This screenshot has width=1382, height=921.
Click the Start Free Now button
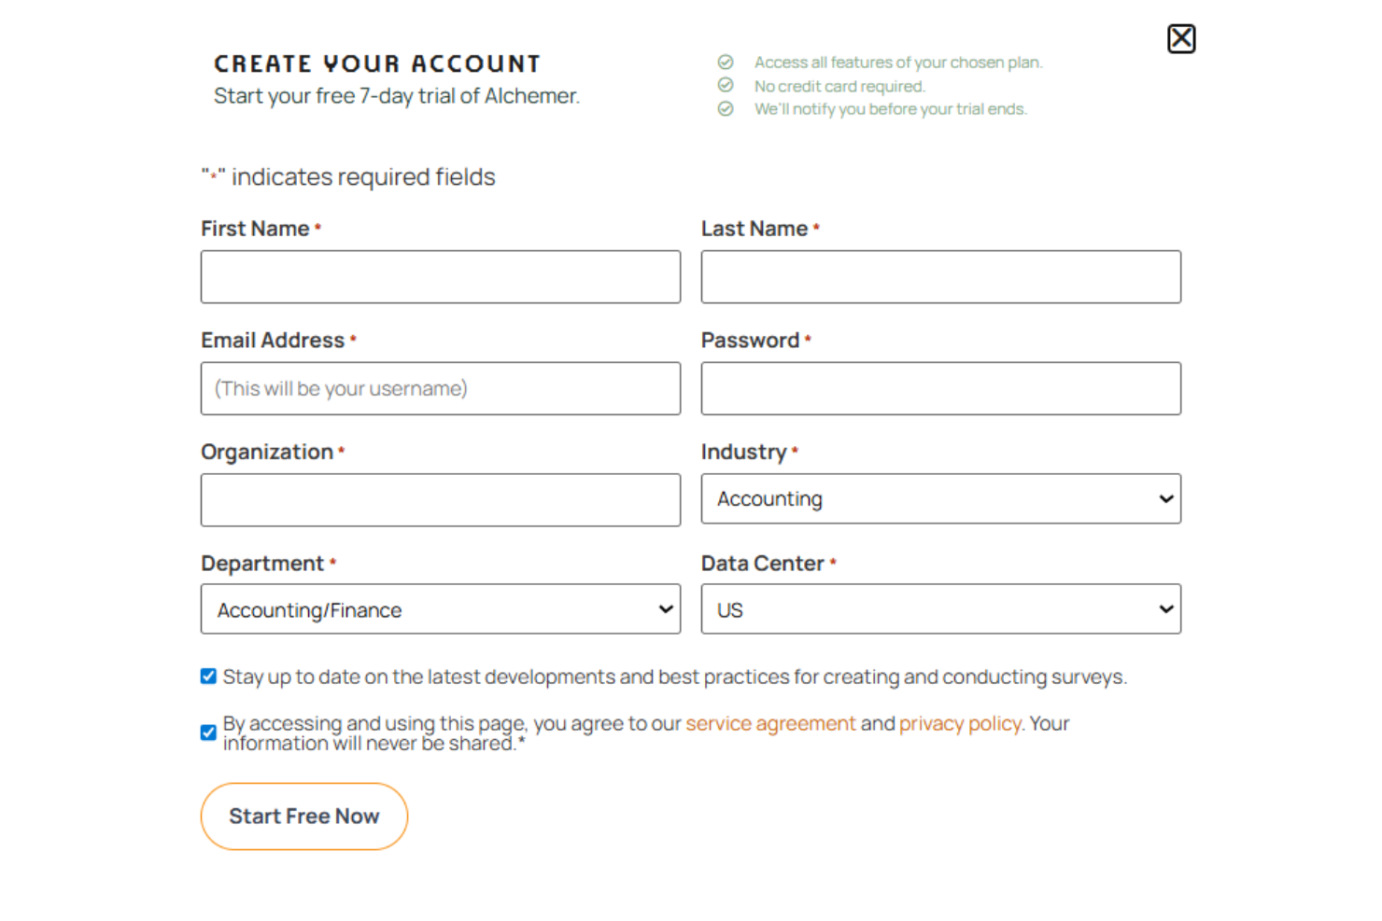pyautogui.click(x=304, y=816)
